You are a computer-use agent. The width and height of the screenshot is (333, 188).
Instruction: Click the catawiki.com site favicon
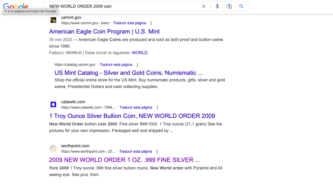point(53,104)
